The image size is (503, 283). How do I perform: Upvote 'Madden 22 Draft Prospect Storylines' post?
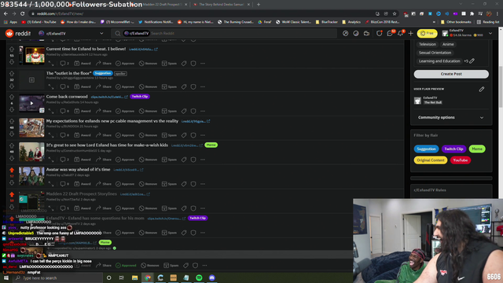click(x=12, y=194)
